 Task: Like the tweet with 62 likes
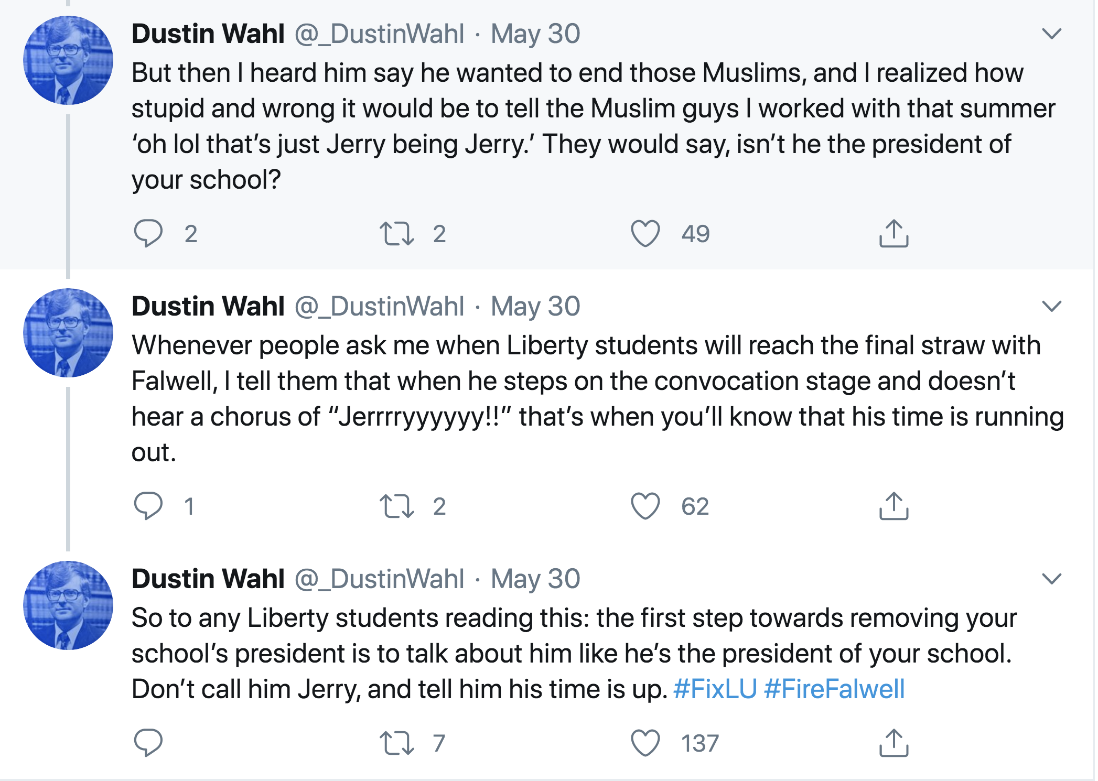point(645,506)
